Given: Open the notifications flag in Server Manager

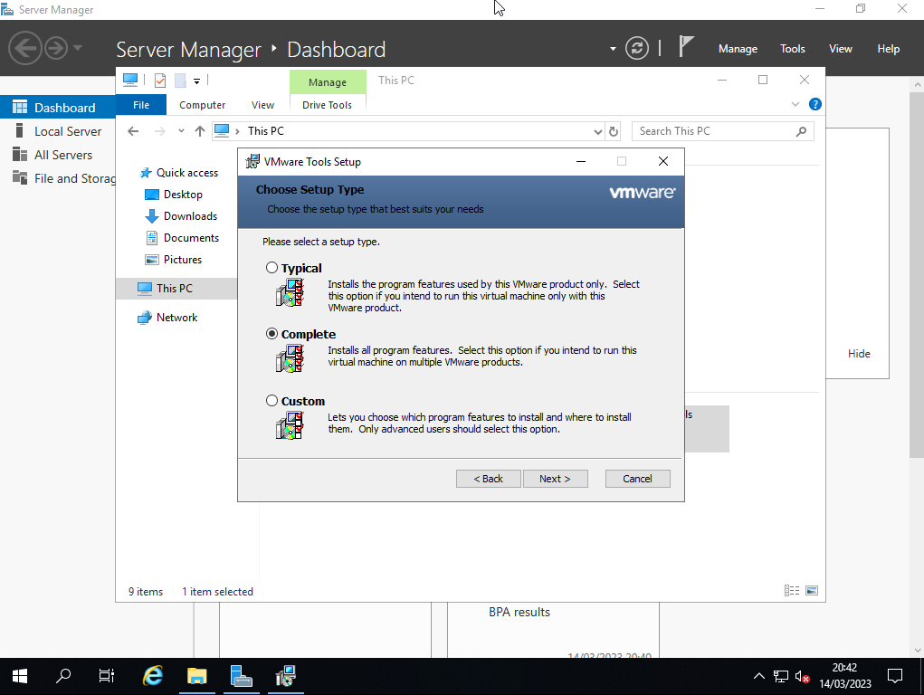Looking at the screenshot, I should pyautogui.click(x=687, y=48).
